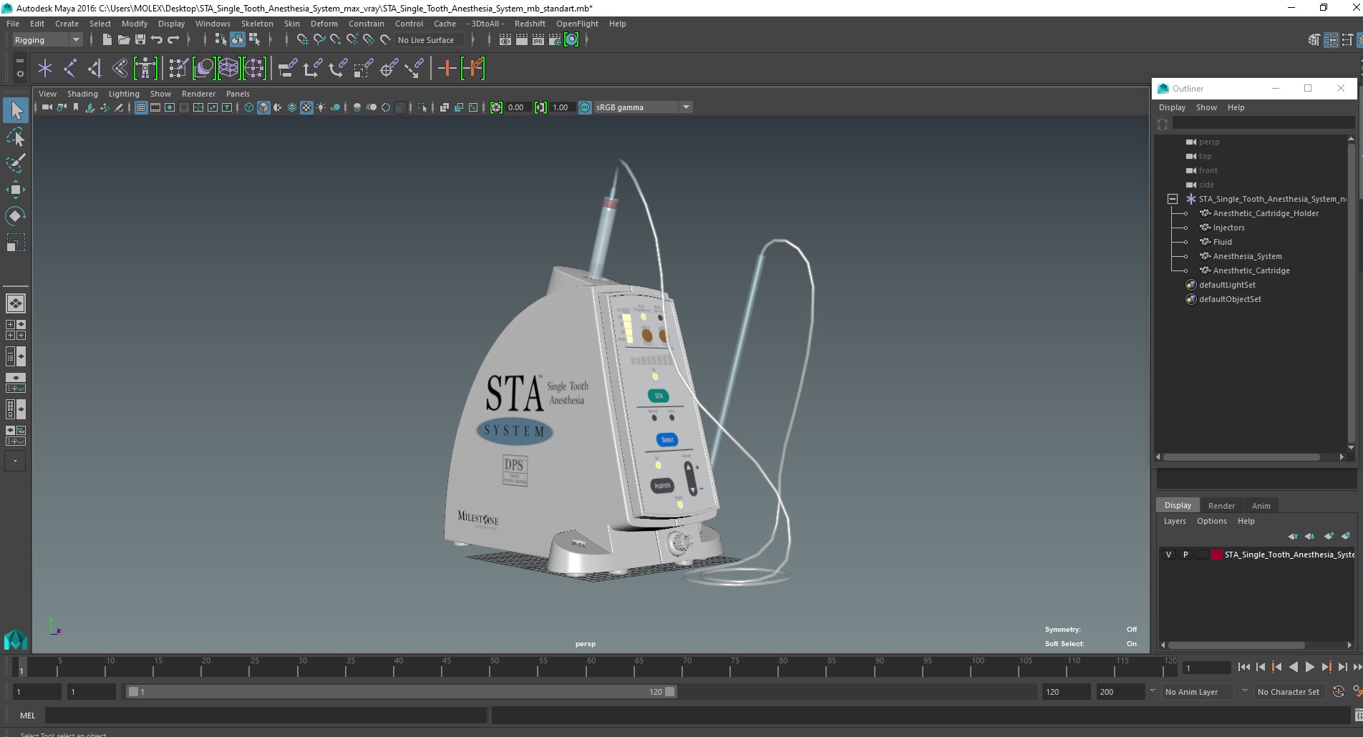
Task: Click the Undo arrow icon
Action: coord(157,40)
